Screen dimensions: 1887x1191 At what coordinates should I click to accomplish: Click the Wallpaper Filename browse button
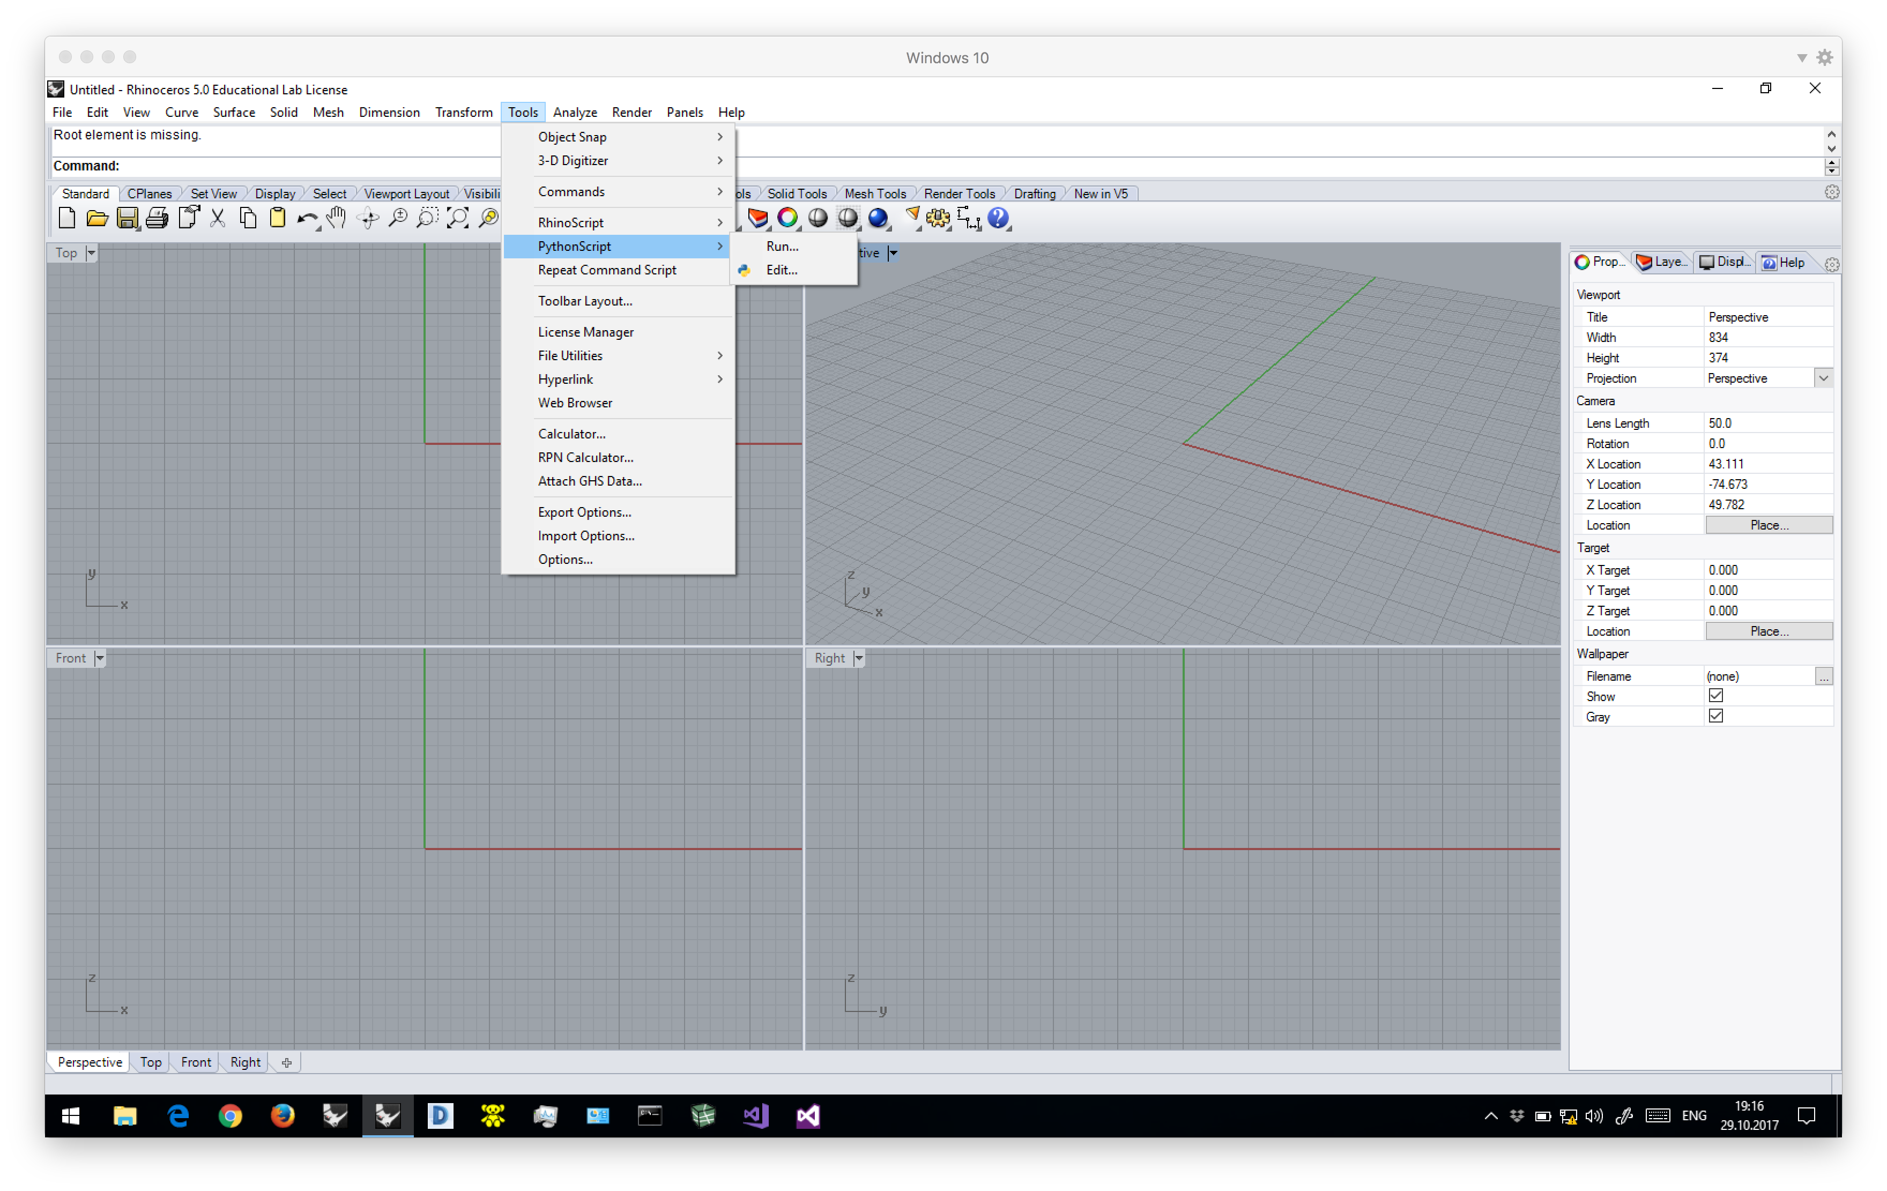[x=1824, y=676]
